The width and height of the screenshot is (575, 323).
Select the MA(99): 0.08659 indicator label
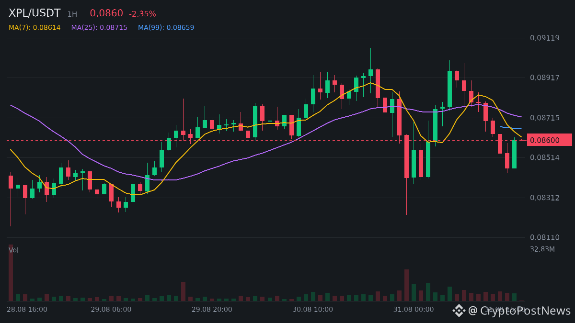pos(166,28)
